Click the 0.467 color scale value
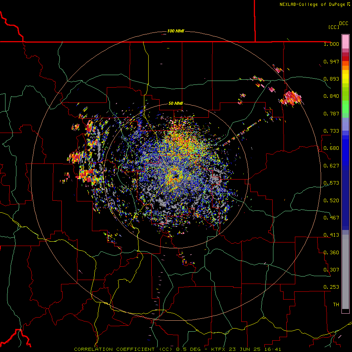The width and height of the screenshot is (352, 352). click(331, 218)
